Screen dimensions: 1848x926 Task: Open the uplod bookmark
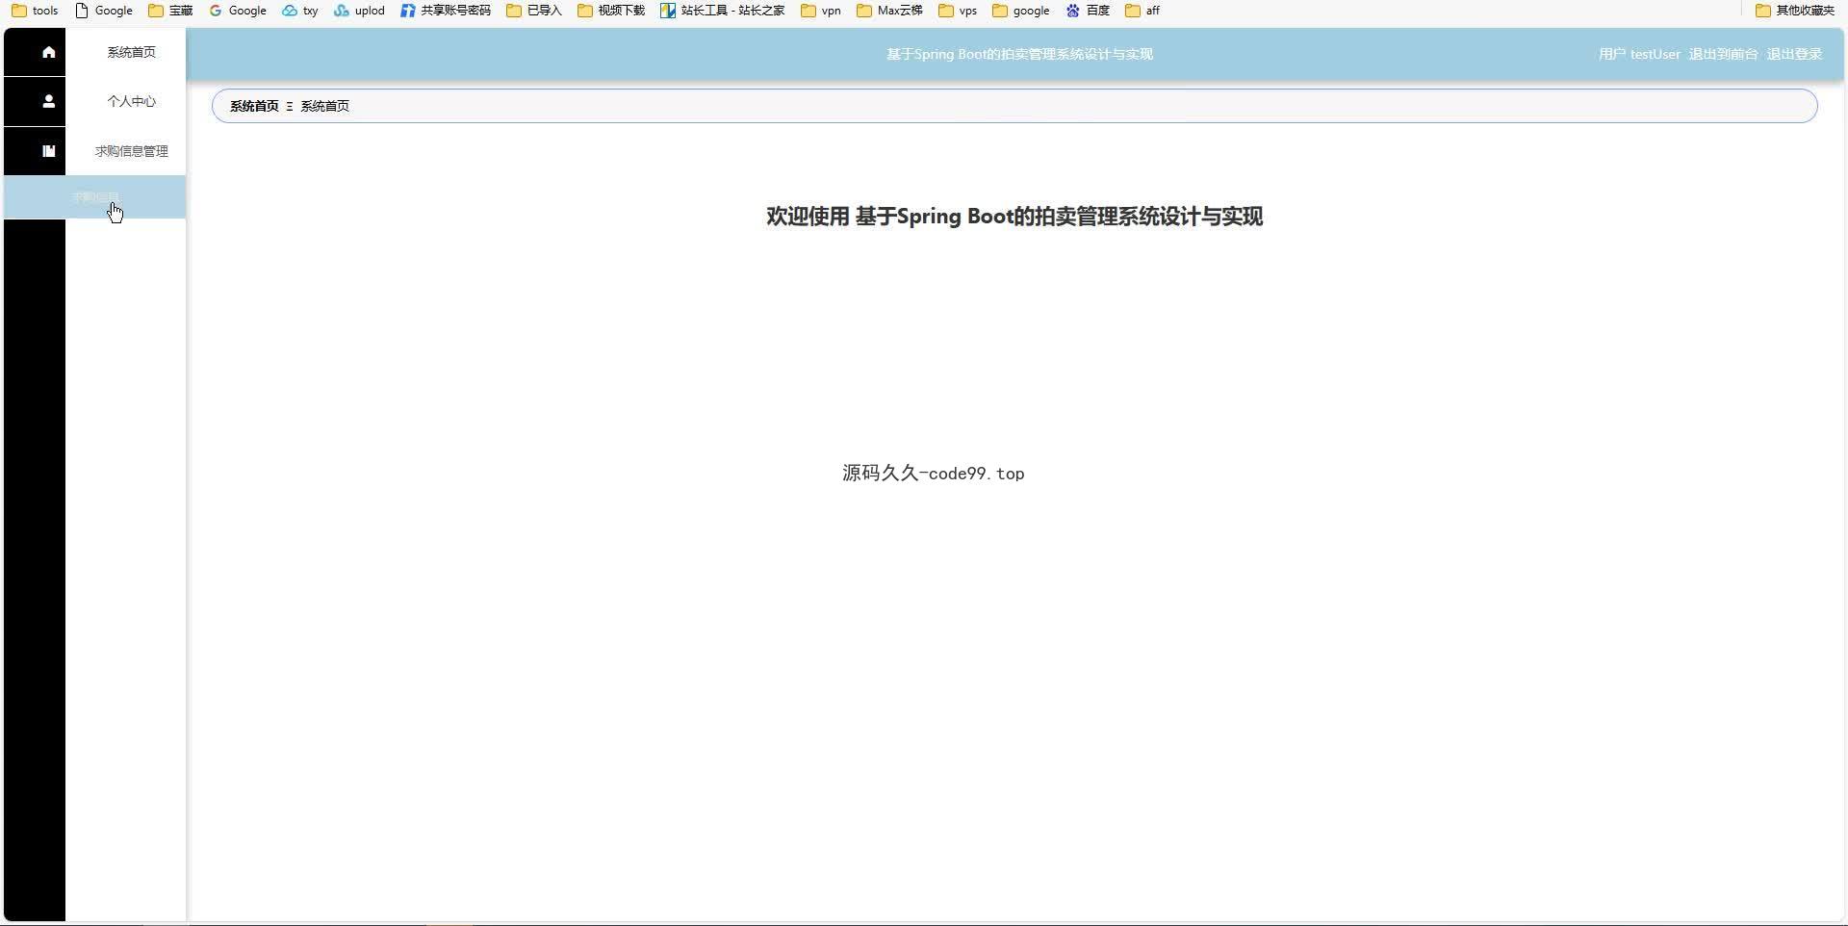tap(359, 11)
